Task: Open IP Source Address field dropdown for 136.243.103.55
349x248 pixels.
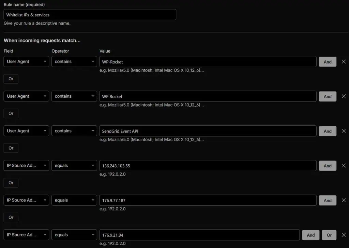Action: 26,166
